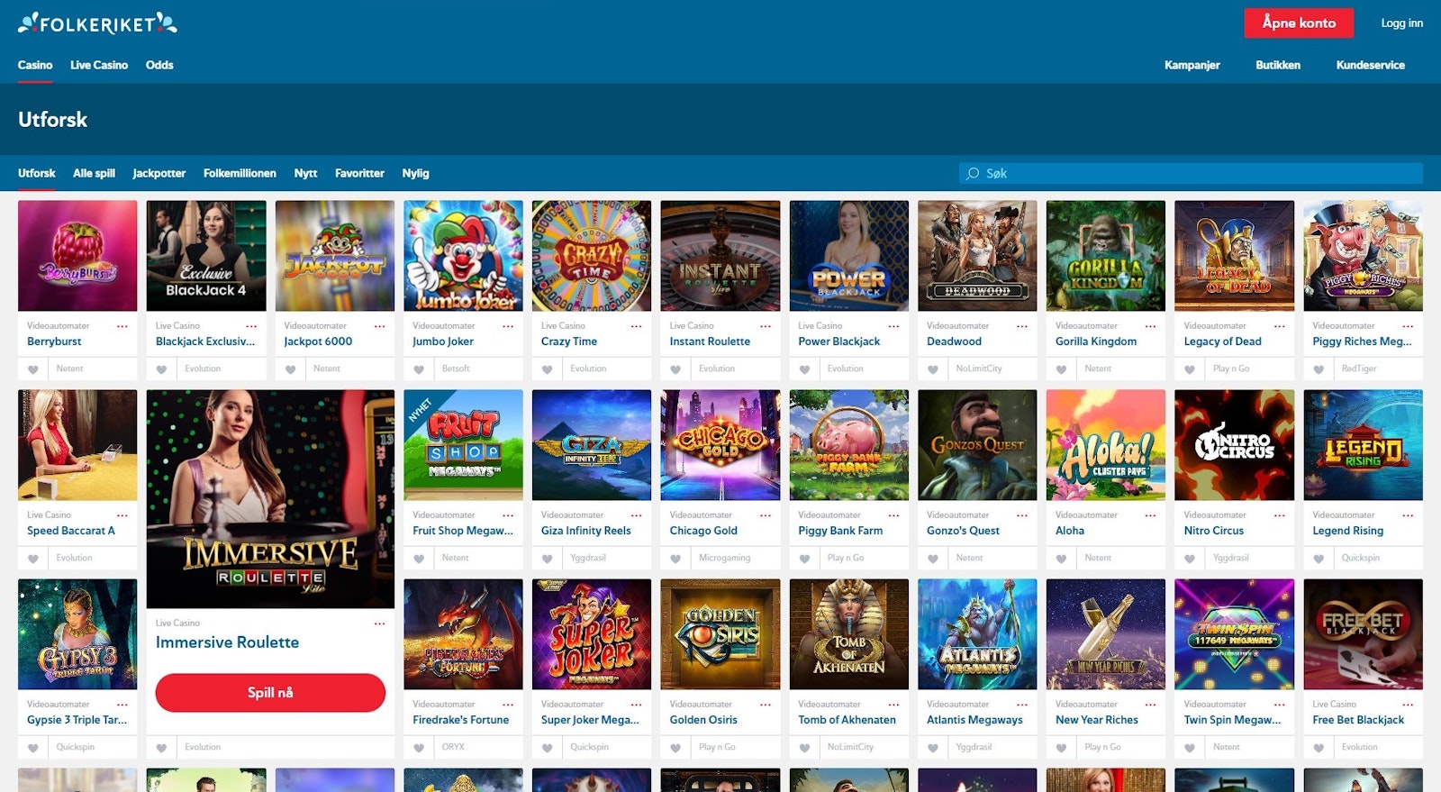Screen dimensions: 1441x792
Task: Favorite Berryburst with heart icon
Action: [x=33, y=369]
